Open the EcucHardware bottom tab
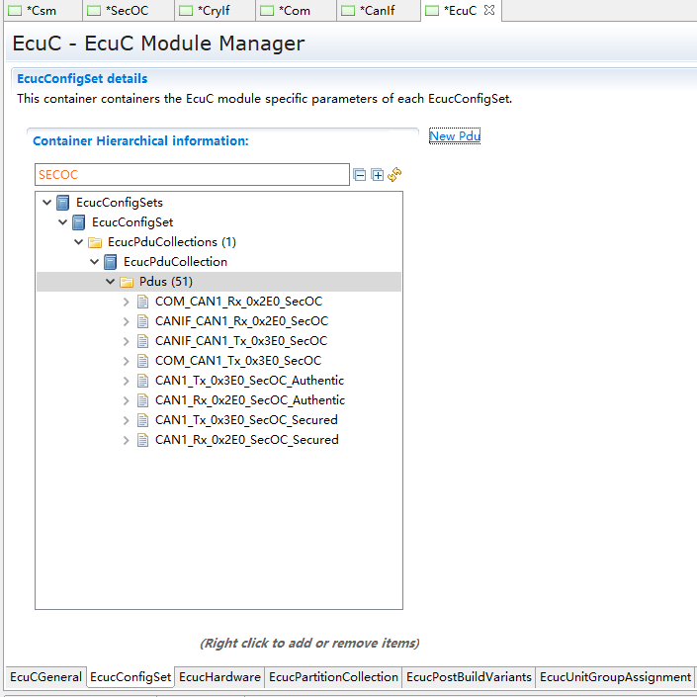This screenshot has width=697, height=697. 219,677
